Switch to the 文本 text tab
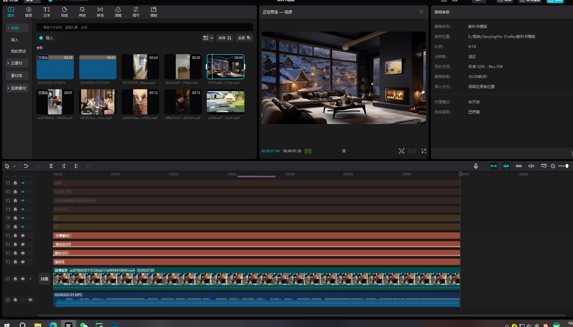Image resolution: width=573 pixels, height=327 pixels. tap(46, 12)
